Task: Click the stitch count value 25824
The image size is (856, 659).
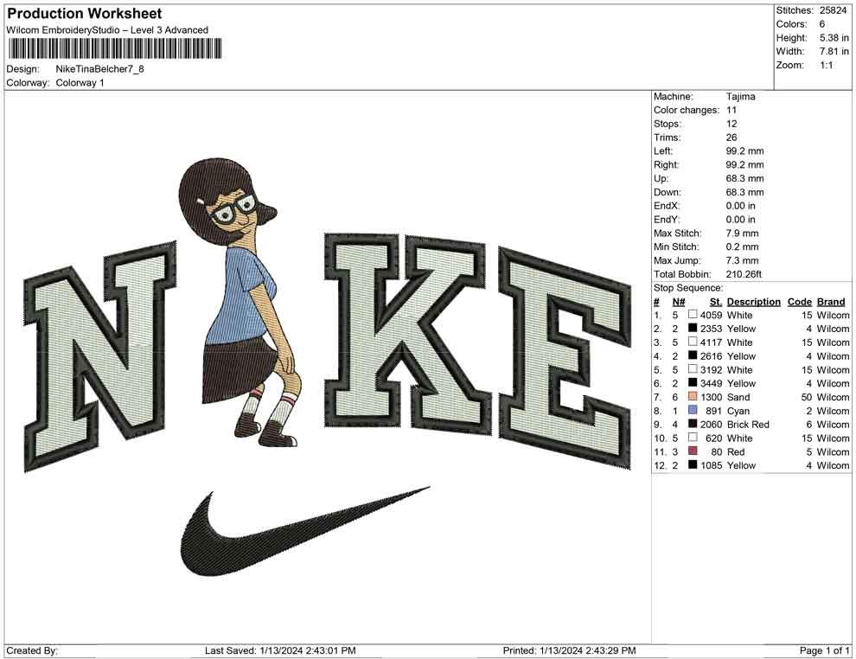Action: coord(833,10)
